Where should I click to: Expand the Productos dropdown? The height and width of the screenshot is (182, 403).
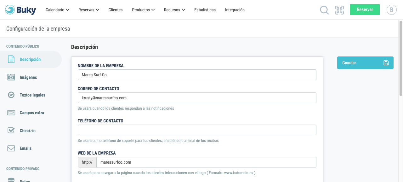pos(143,10)
